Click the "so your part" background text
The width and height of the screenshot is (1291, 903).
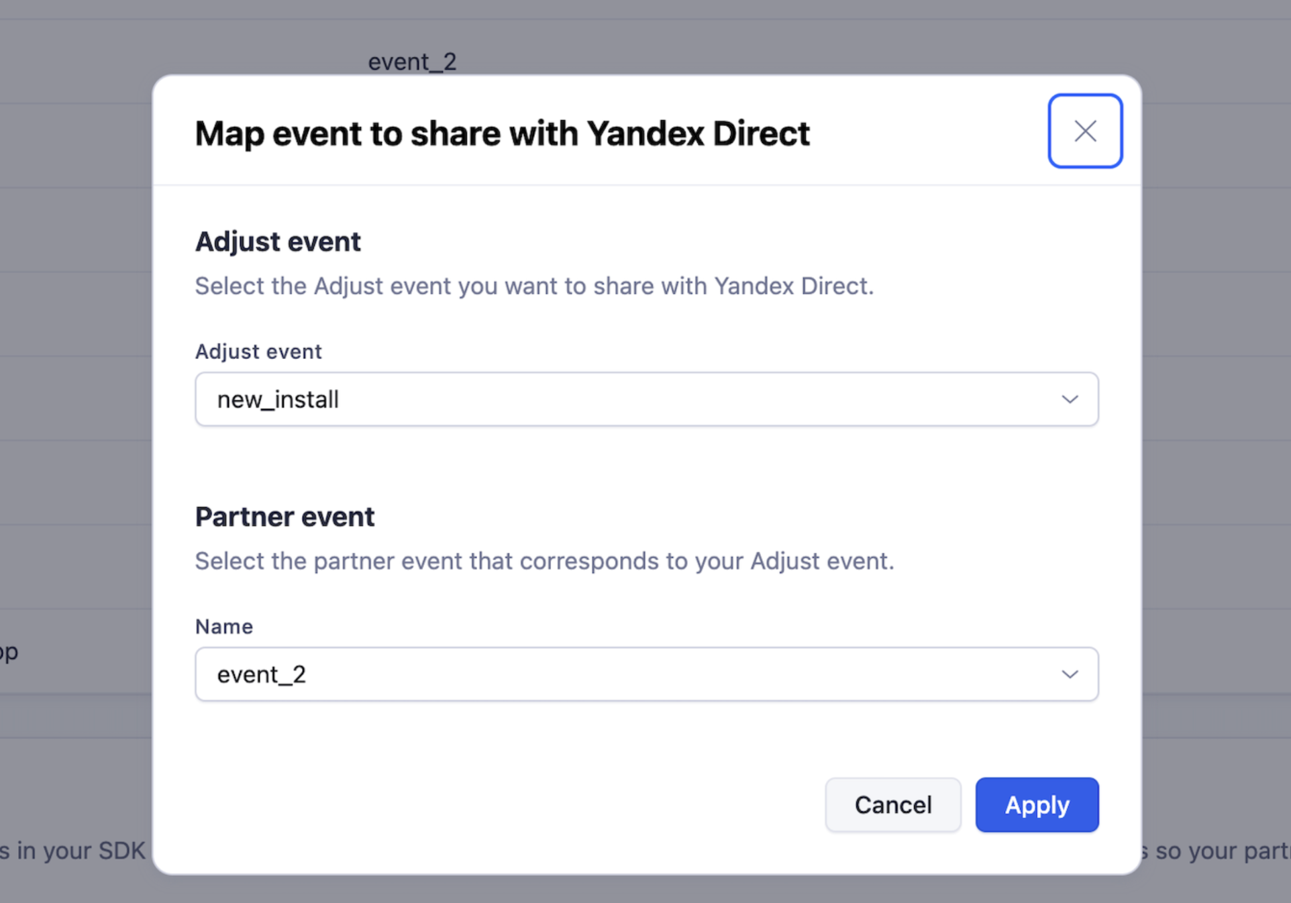point(1219,851)
